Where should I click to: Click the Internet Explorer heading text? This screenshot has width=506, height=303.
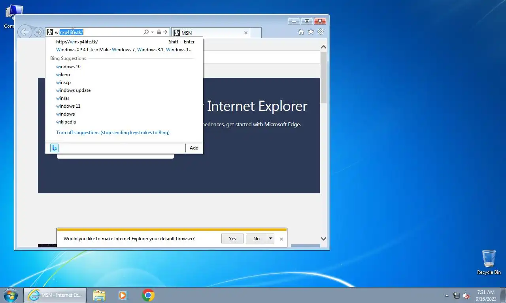click(x=257, y=106)
